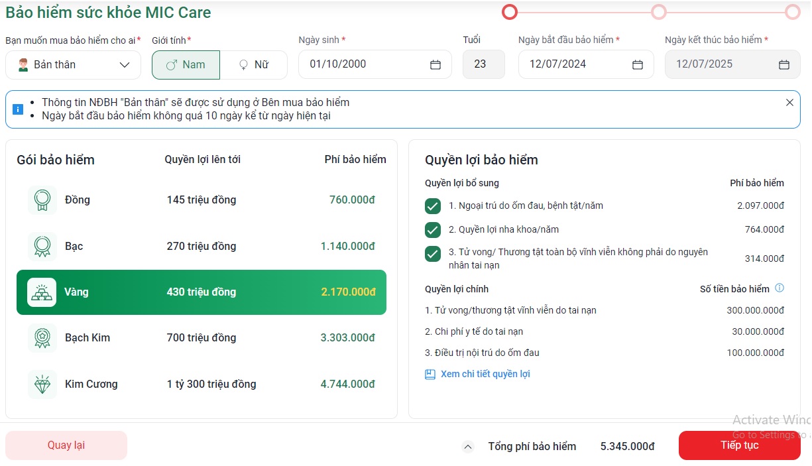812x466 pixels.
Task: Click the end date field 12/07/2025
Action: (x=732, y=65)
